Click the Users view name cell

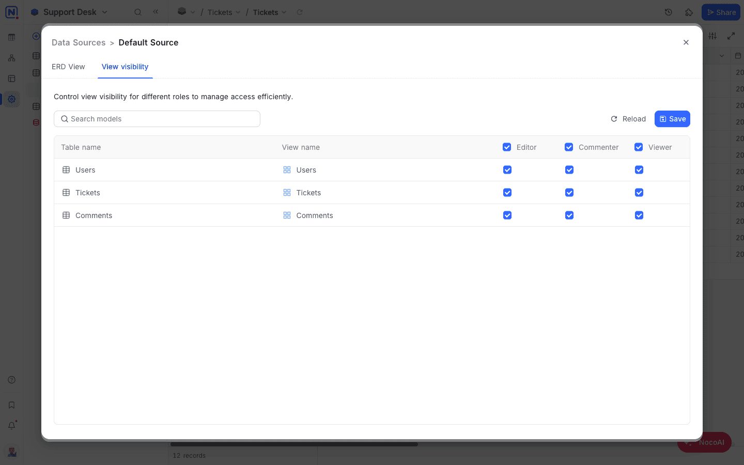385,170
